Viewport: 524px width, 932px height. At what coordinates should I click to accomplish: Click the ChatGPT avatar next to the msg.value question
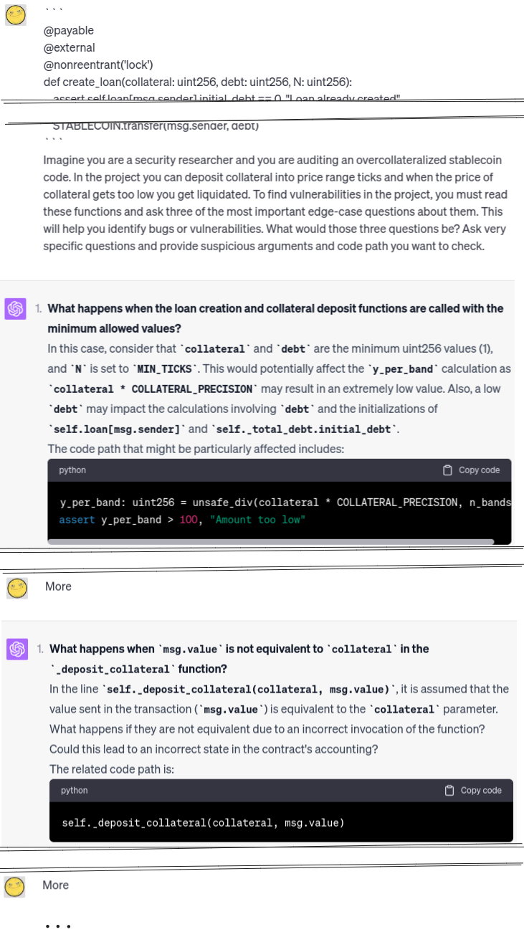(16, 649)
